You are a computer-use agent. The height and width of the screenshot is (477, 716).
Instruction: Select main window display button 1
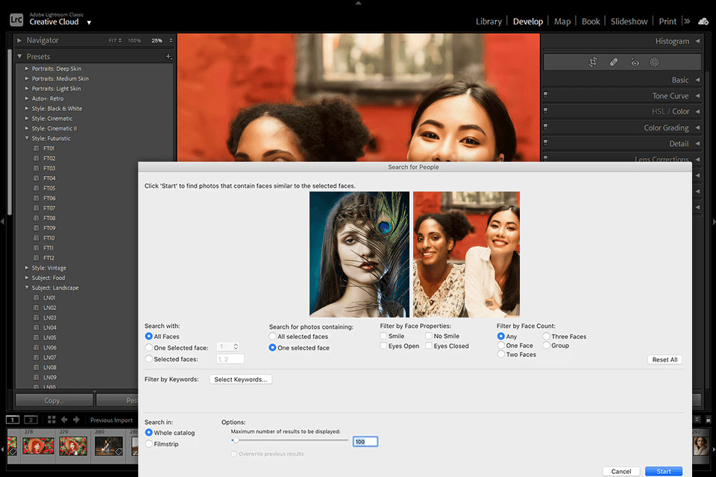(13, 420)
